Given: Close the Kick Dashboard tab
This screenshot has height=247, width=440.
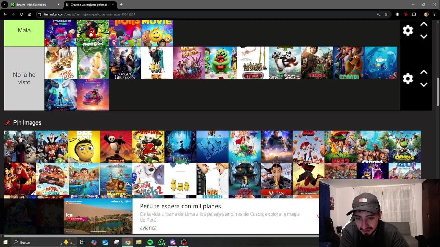Looking at the screenshot, I should [58, 5].
